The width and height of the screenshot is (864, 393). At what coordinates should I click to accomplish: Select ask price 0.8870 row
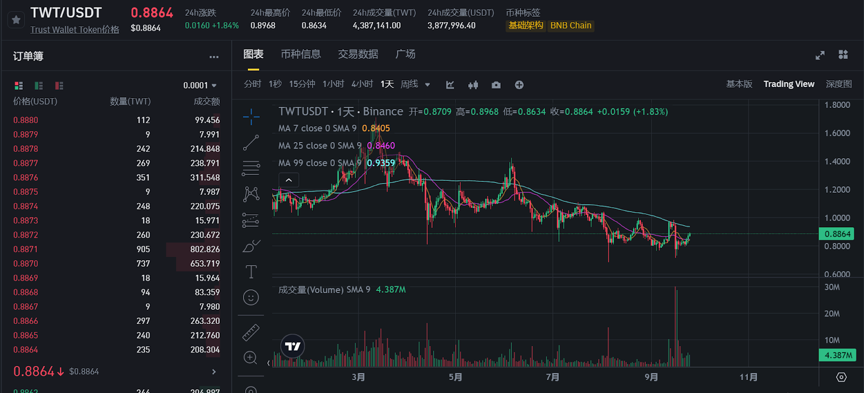[x=117, y=263]
